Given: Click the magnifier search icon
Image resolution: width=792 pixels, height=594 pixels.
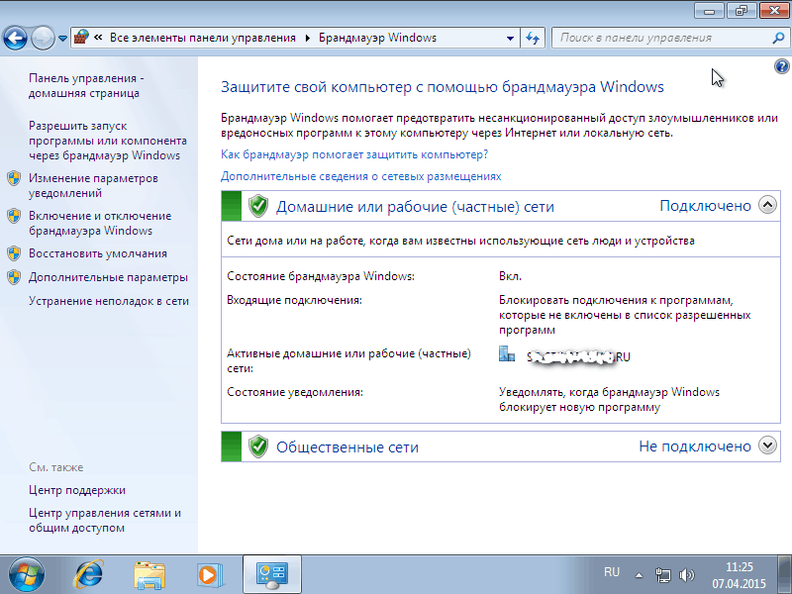Looking at the screenshot, I should click(x=778, y=38).
